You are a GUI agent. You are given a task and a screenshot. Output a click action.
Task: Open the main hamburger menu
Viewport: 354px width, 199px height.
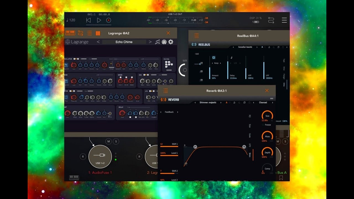click(284, 20)
